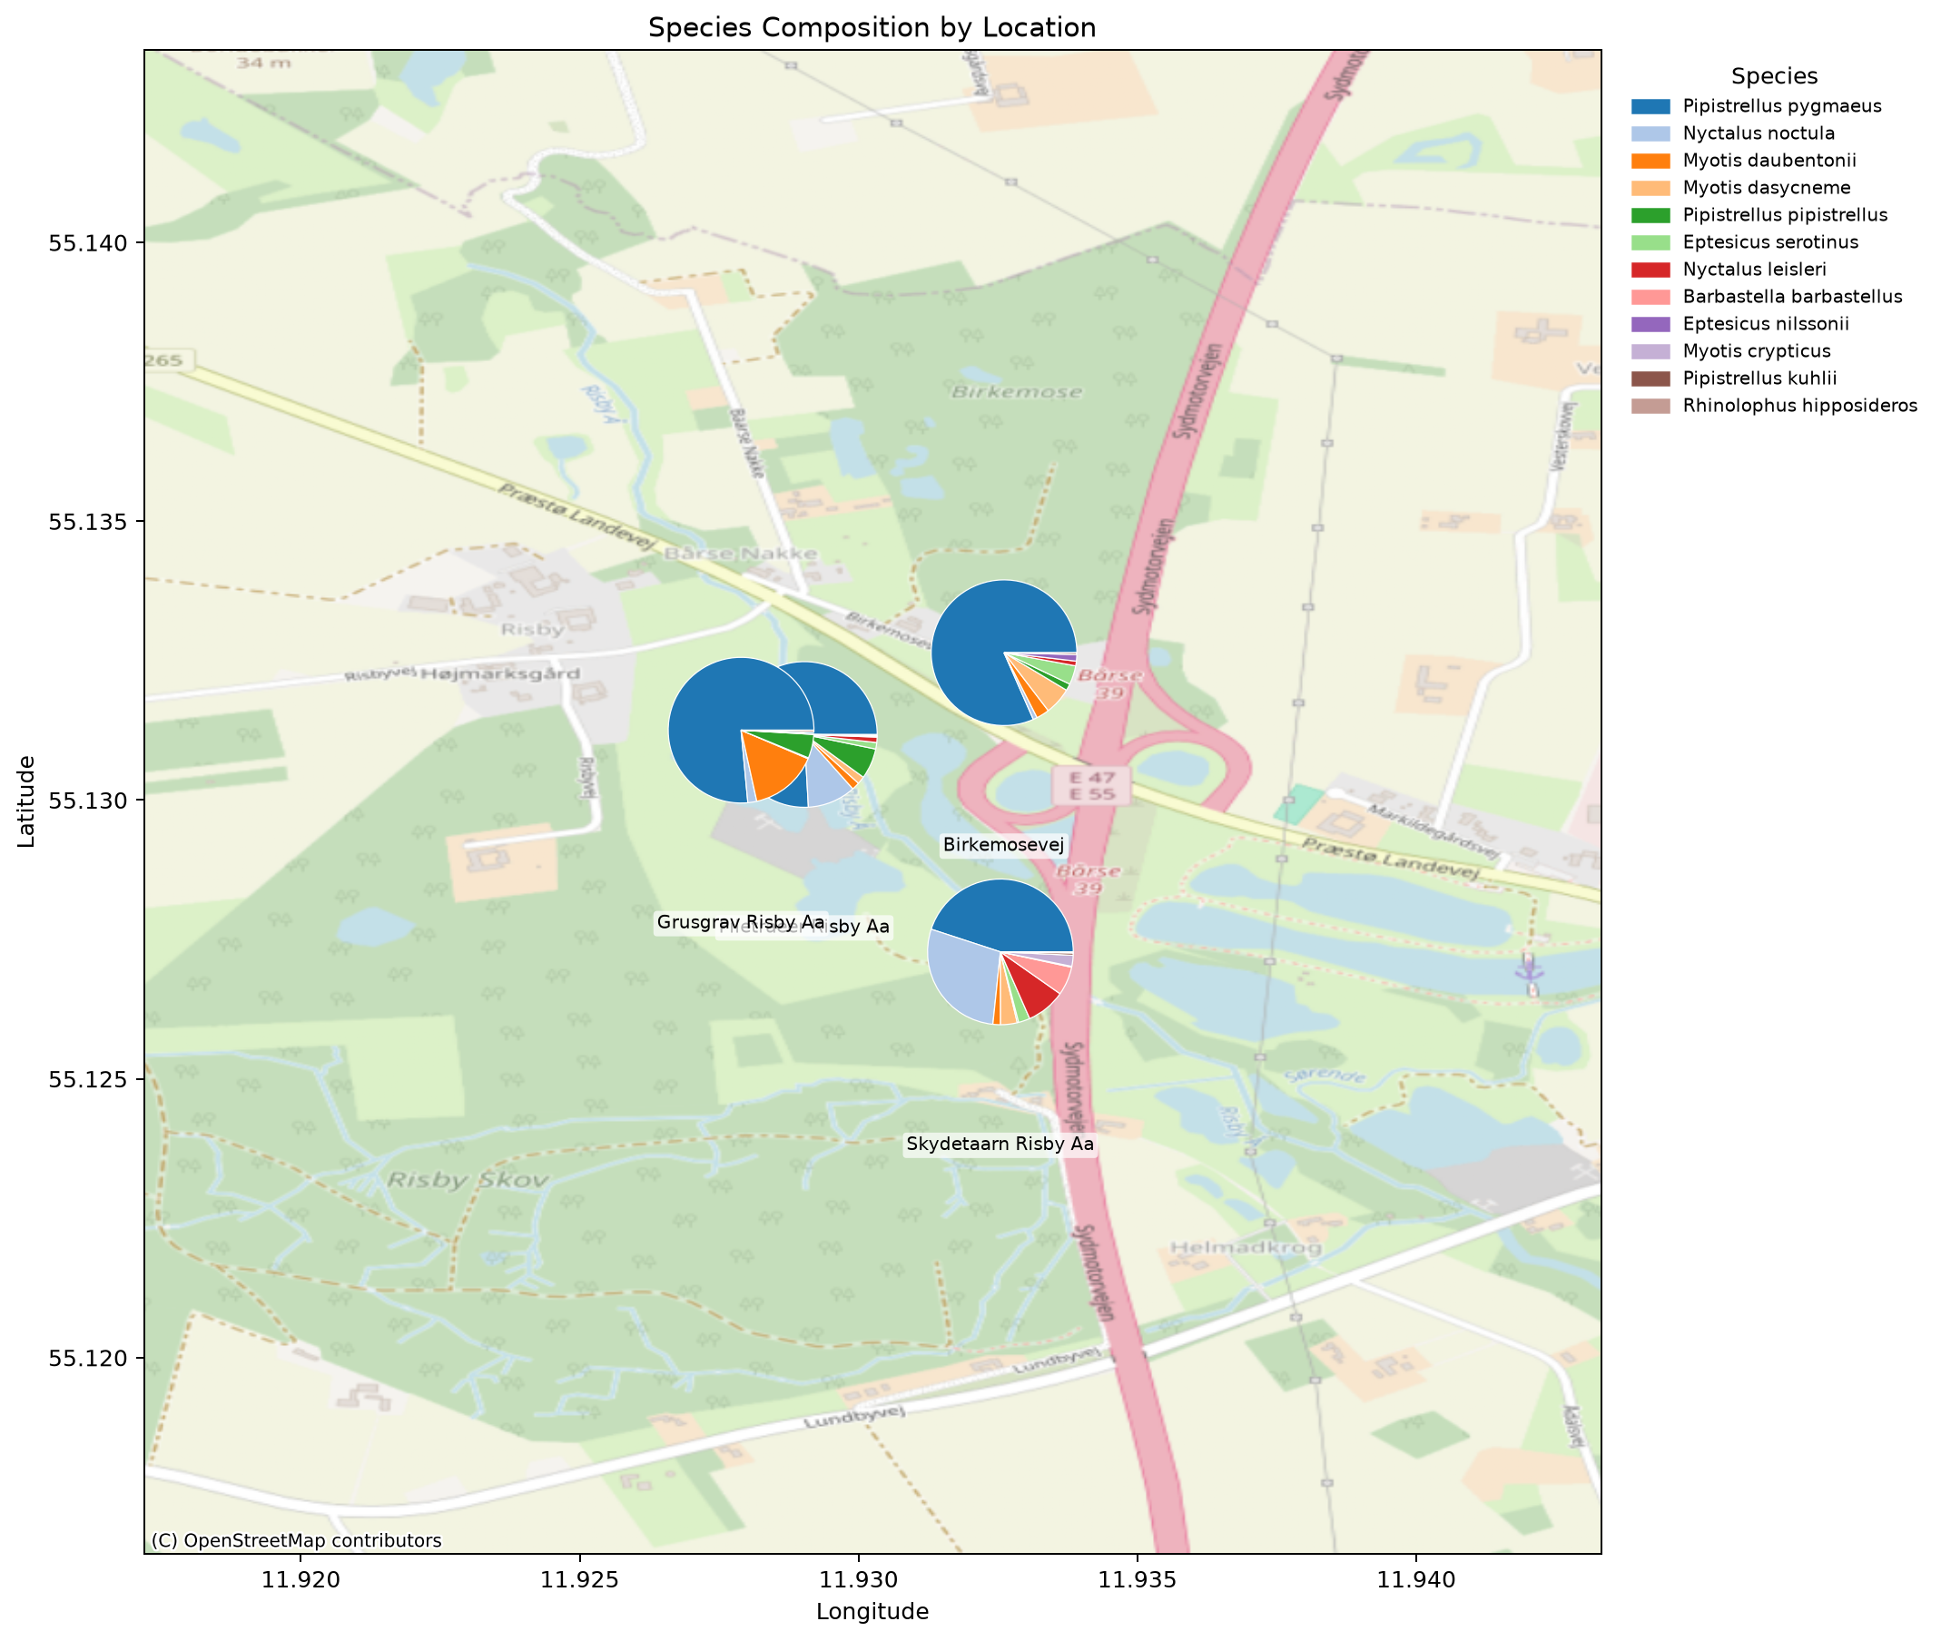This screenshot has width=1941, height=1641.
Task: Click the 'Skydetaarn Risby Aa' location label
Action: pos(1000,1145)
